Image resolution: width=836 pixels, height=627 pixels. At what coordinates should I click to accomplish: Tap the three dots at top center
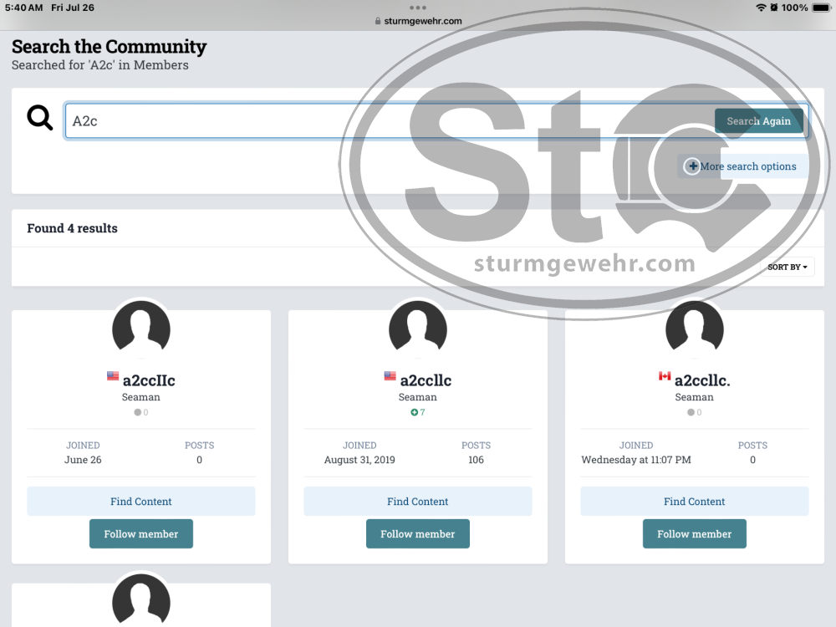point(418,8)
